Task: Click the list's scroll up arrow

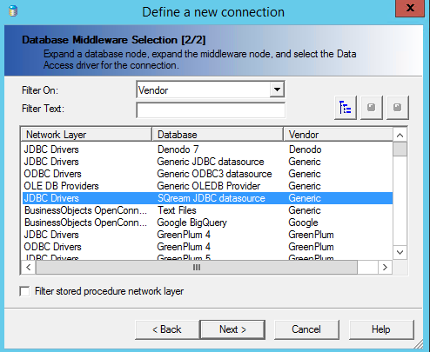Action: [400, 135]
